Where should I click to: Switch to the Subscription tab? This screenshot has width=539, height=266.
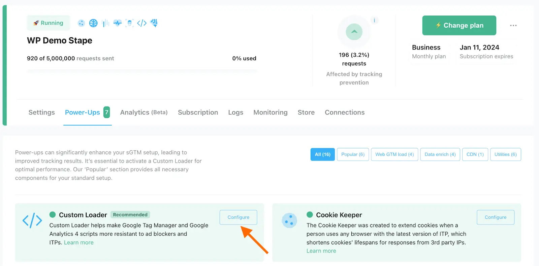(x=198, y=112)
